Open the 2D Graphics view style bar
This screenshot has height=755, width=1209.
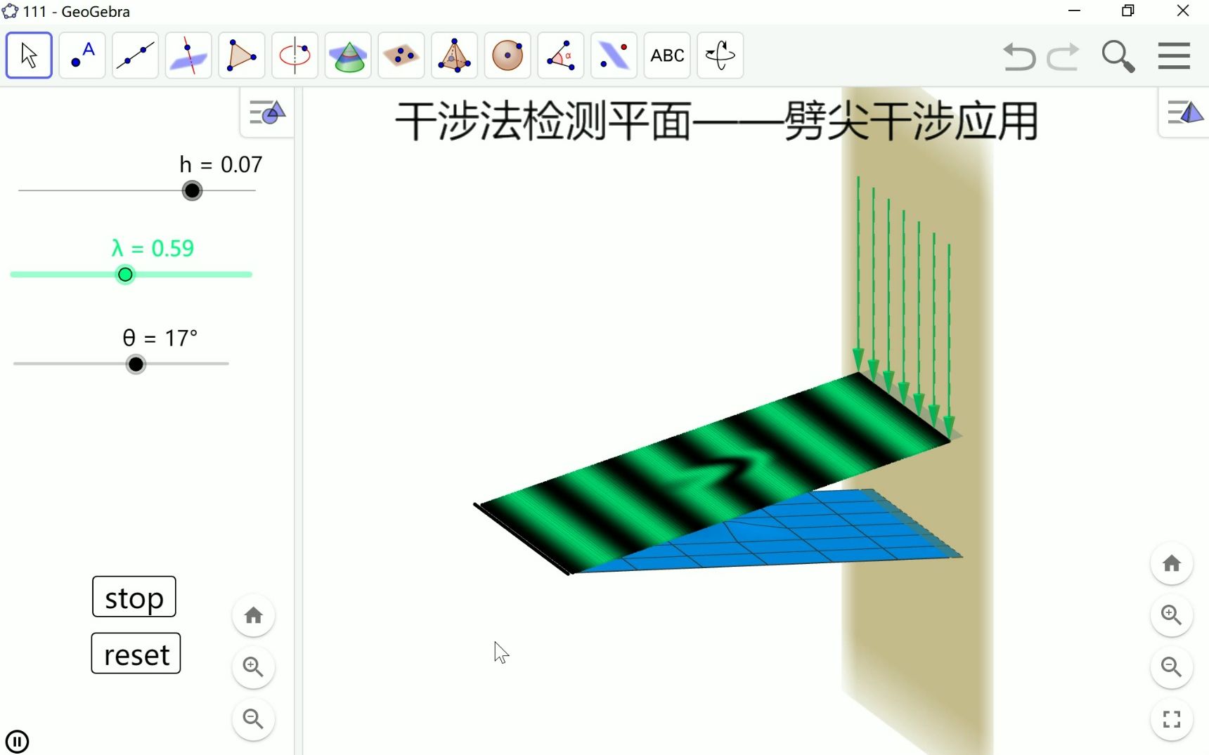[267, 112]
